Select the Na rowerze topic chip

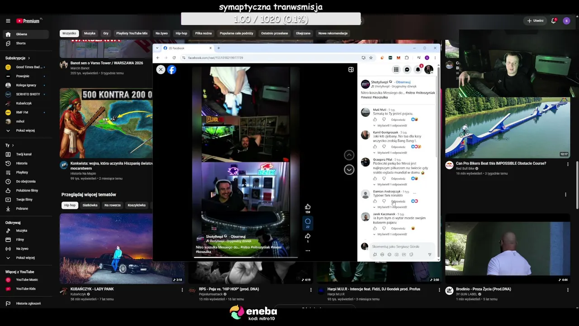tap(113, 205)
